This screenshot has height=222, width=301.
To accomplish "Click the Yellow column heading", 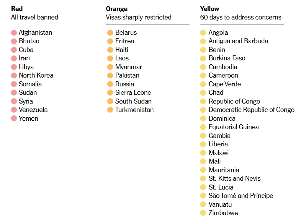I will pos(209,8).
